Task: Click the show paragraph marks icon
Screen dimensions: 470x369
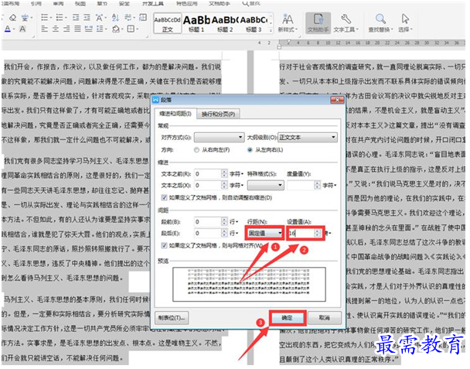Action: click(x=129, y=17)
